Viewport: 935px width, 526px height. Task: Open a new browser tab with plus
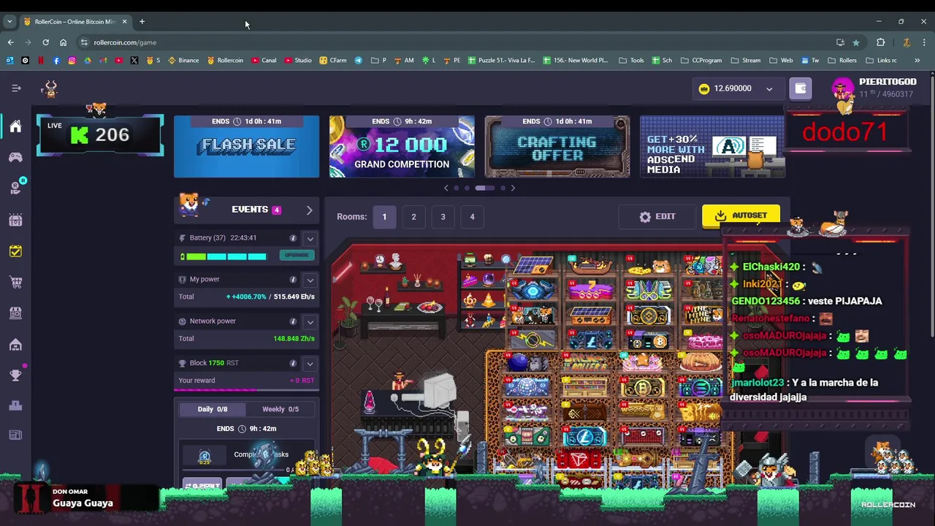click(142, 21)
